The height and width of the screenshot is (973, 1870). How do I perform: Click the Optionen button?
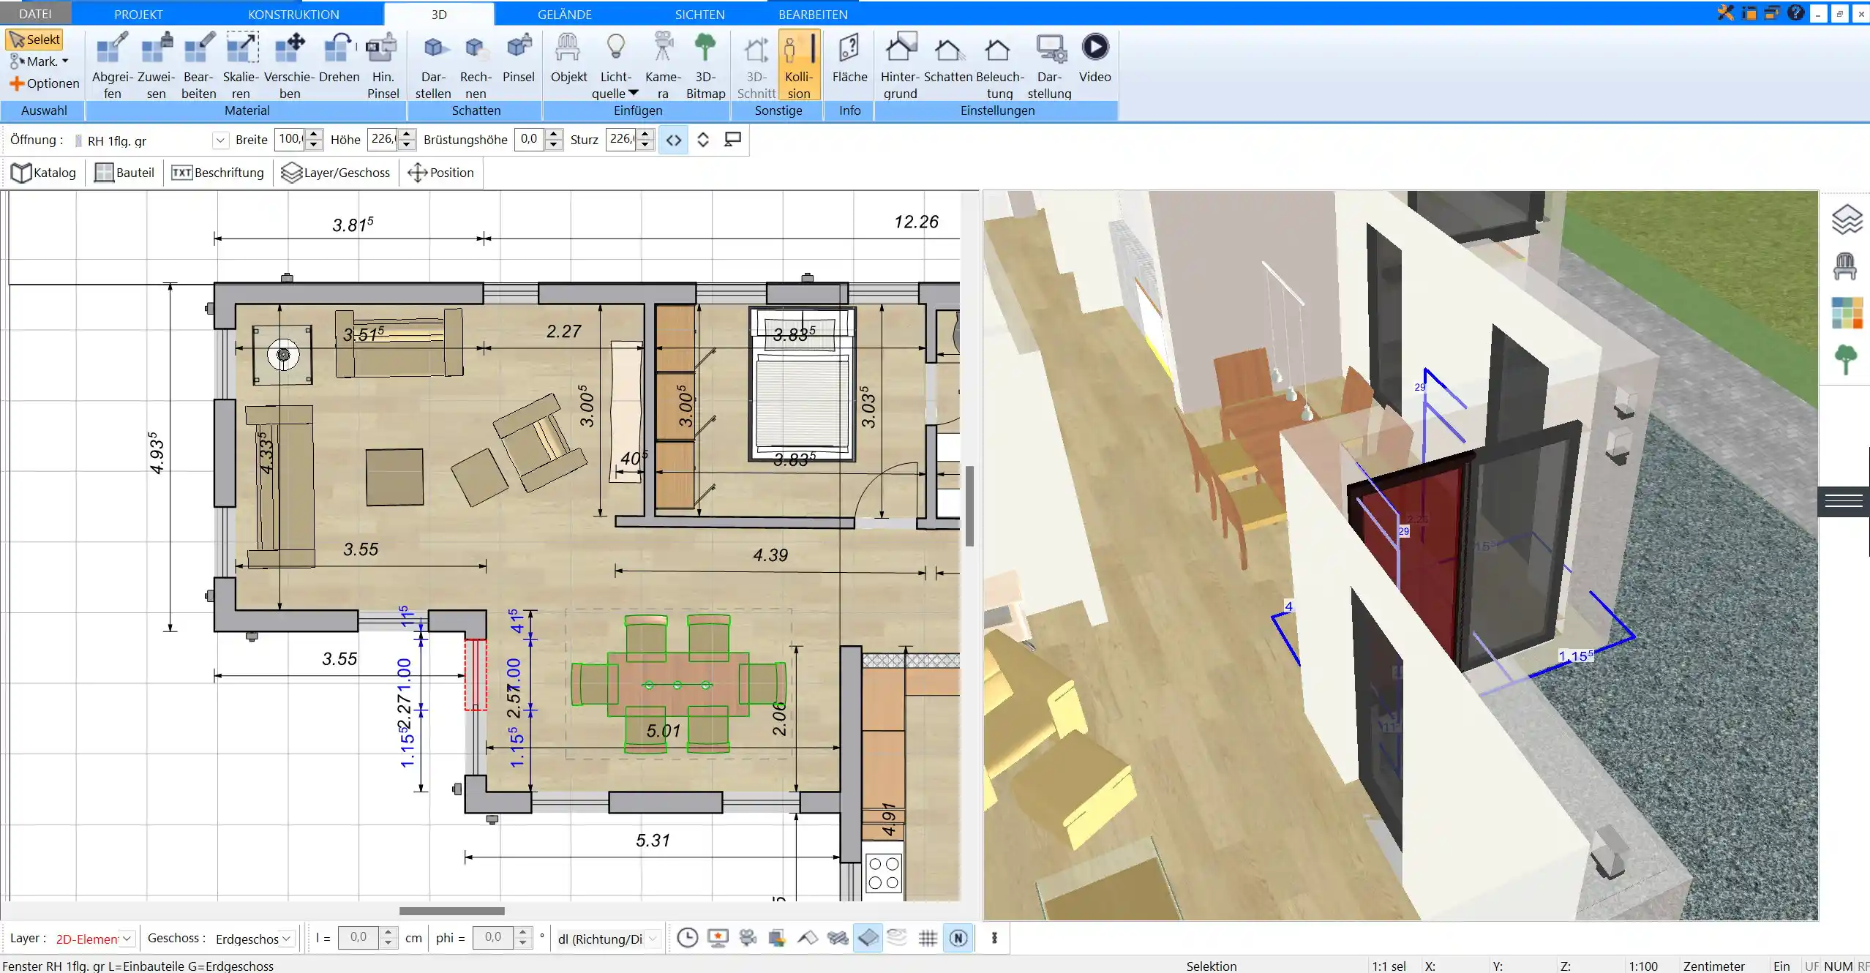[44, 83]
